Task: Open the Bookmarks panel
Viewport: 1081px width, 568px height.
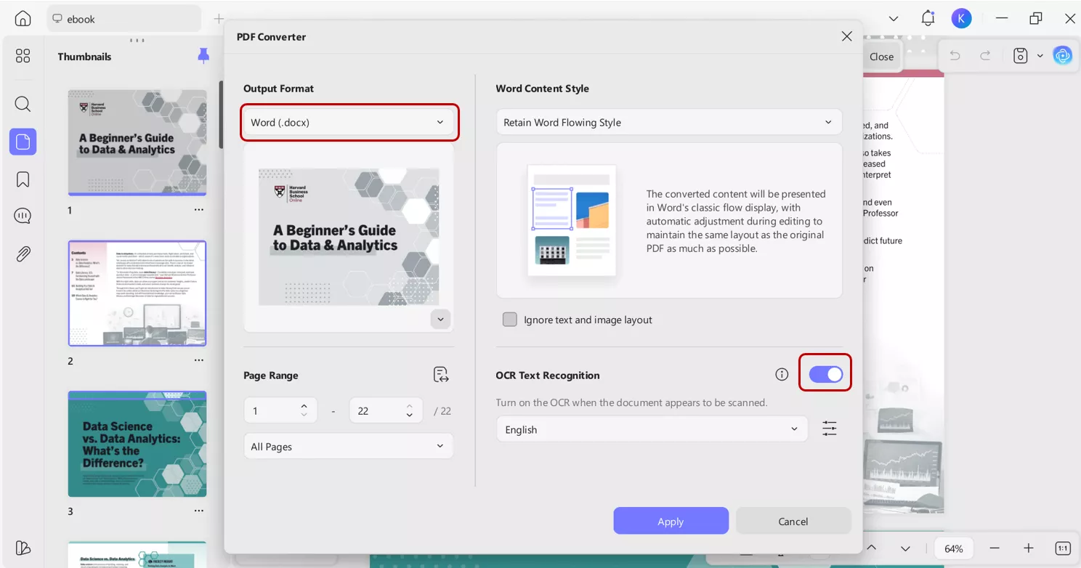Action: [23, 179]
